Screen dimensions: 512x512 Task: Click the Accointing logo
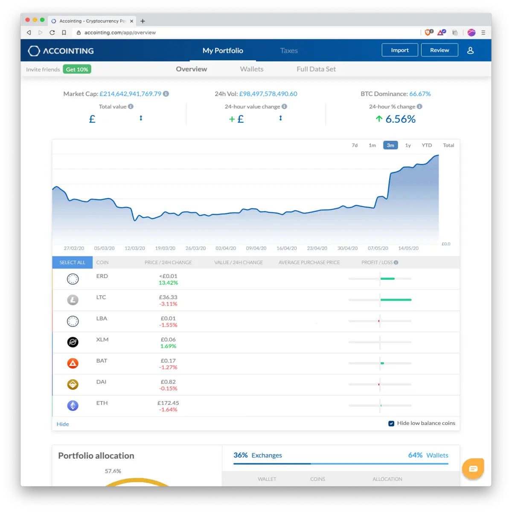61,51
